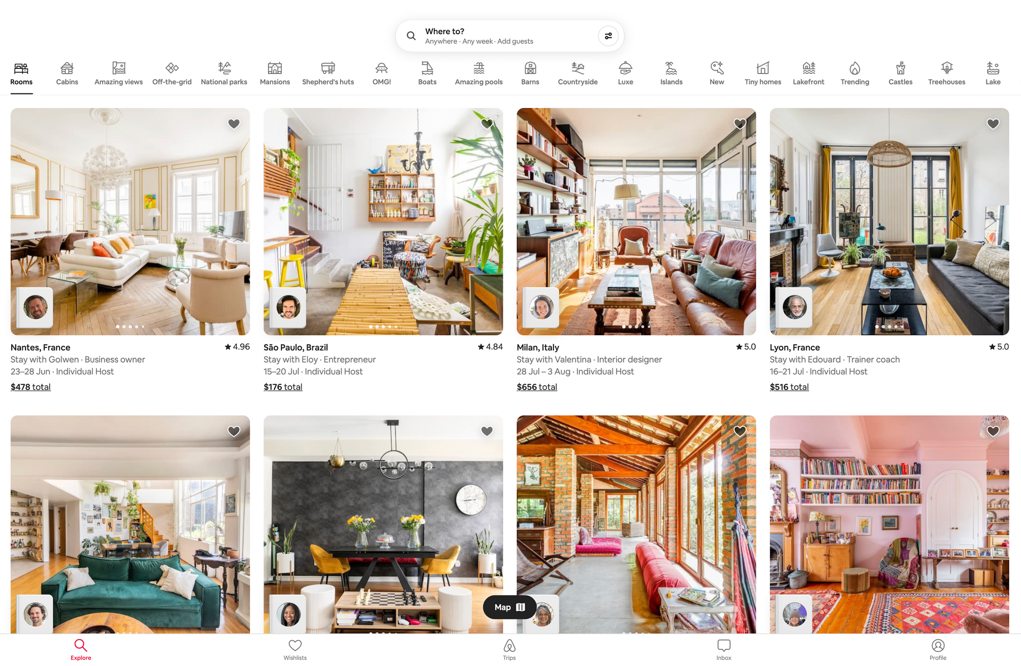Viewport: 1021px width, 666px height.
Task: Browse the Shepherd's huts category
Action: pyautogui.click(x=327, y=73)
